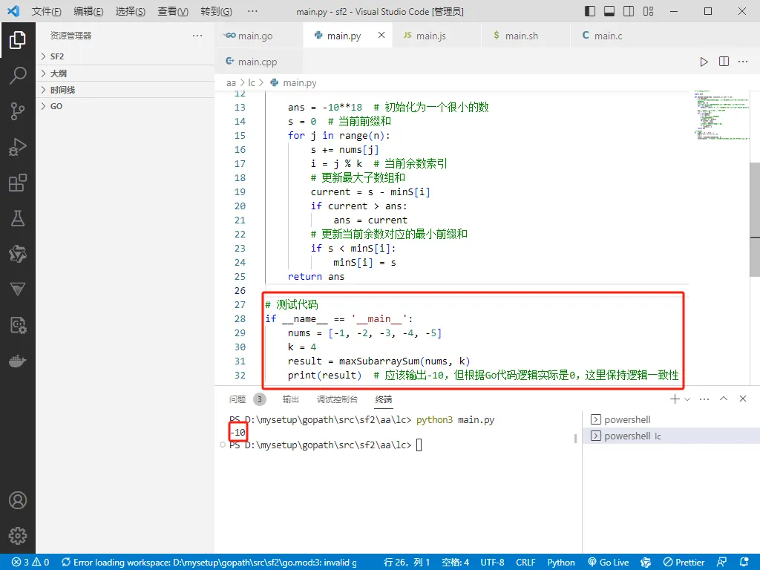Toggle the bottom panel layout icon
The width and height of the screenshot is (760, 570).
click(609, 11)
